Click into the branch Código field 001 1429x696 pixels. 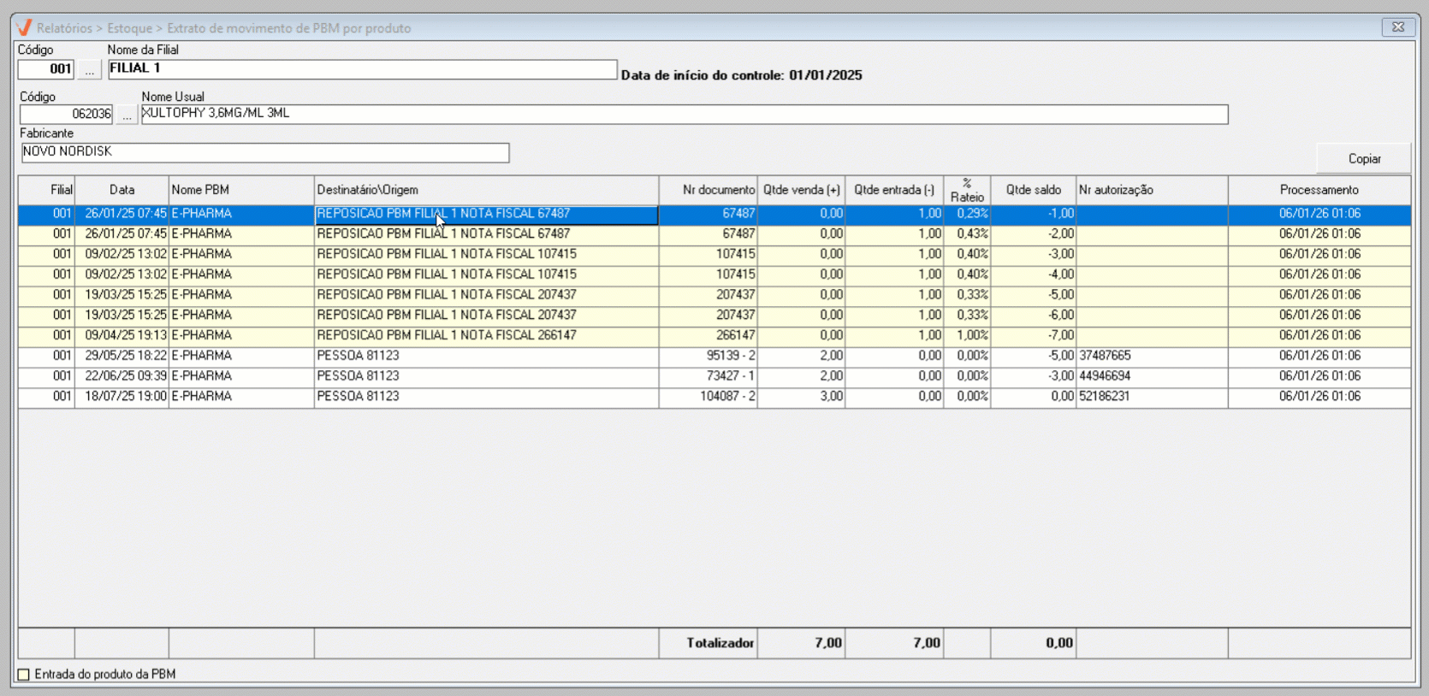[46, 69]
